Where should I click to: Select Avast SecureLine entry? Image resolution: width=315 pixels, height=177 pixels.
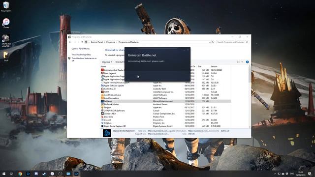166,98
